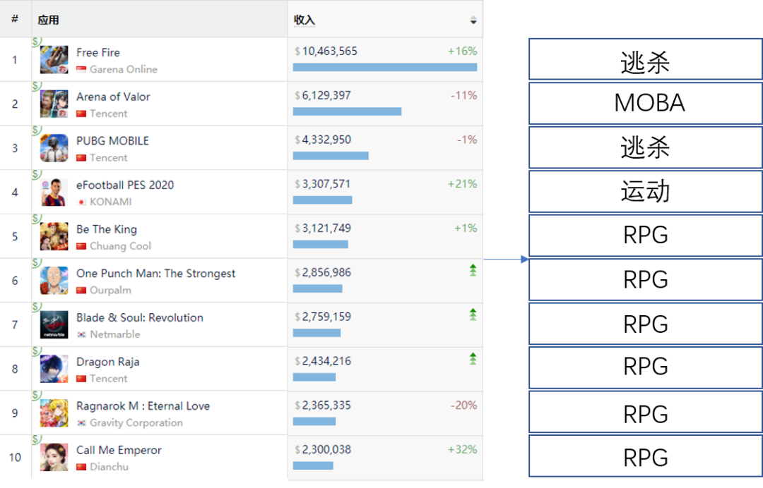Screen dimensions: 763x488
Task: Click the Korea flag next to Netmarble
Action: click(81, 334)
